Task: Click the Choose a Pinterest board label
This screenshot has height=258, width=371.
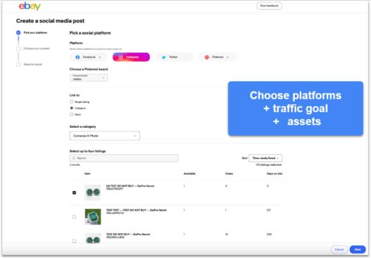Action: point(88,69)
